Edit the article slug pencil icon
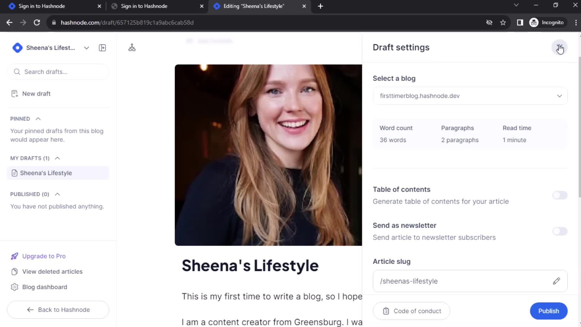This screenshot has height=327, width=581. [556, 281]
